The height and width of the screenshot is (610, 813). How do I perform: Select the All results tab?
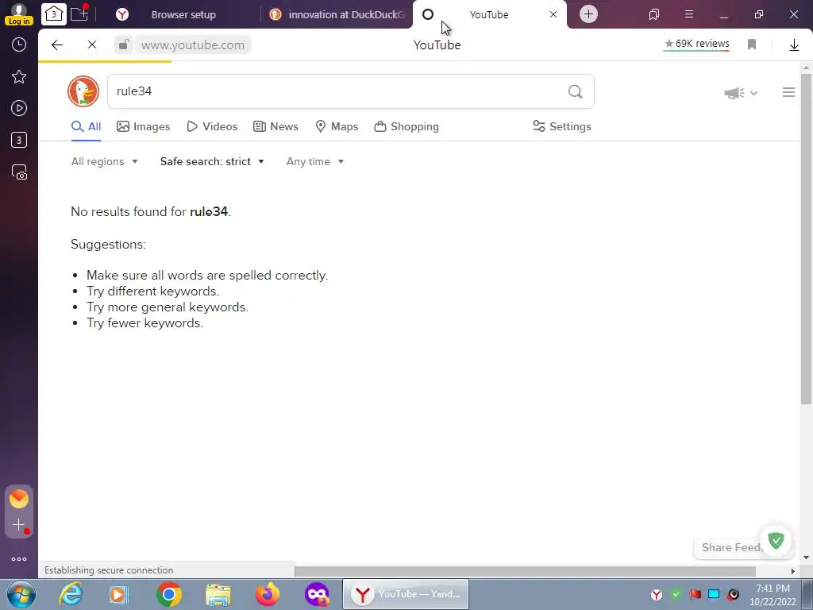click(86, 126)
